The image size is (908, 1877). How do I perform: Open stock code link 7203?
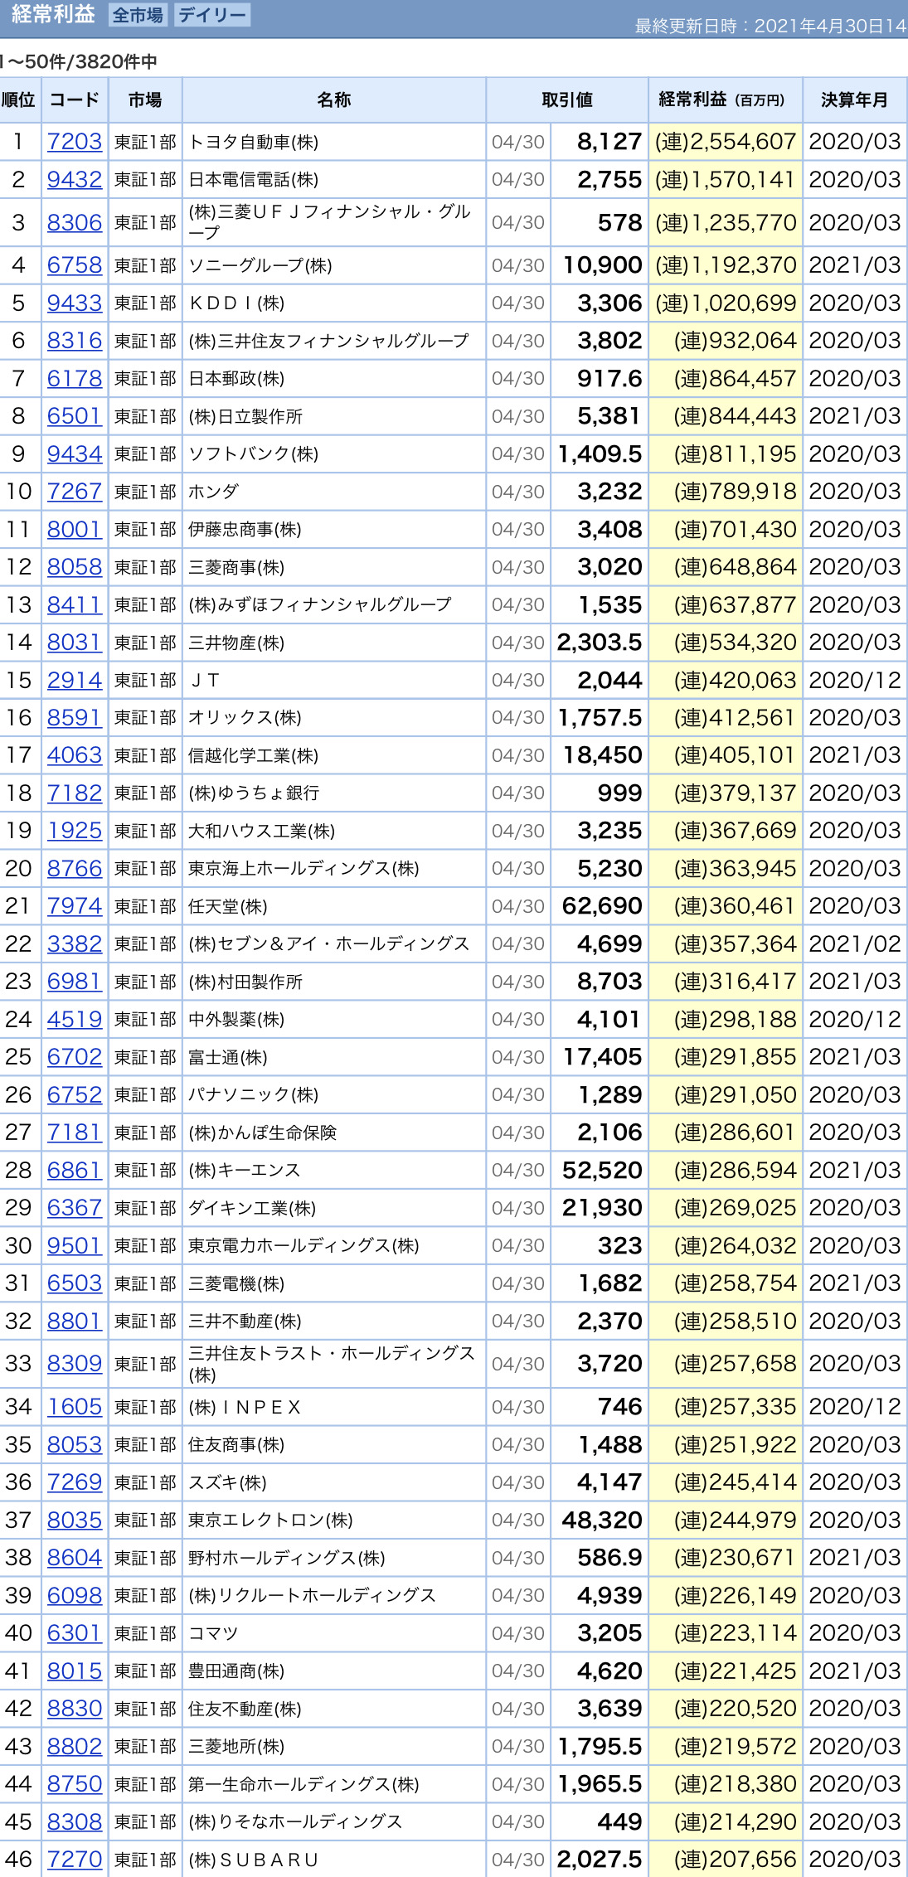(75, 142)
